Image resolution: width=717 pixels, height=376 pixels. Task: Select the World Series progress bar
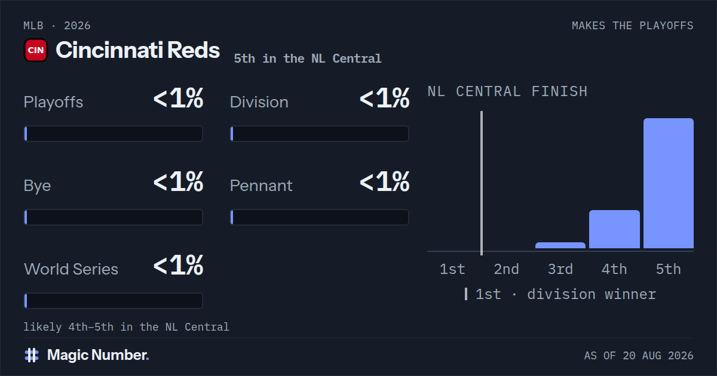pos(114,301)
